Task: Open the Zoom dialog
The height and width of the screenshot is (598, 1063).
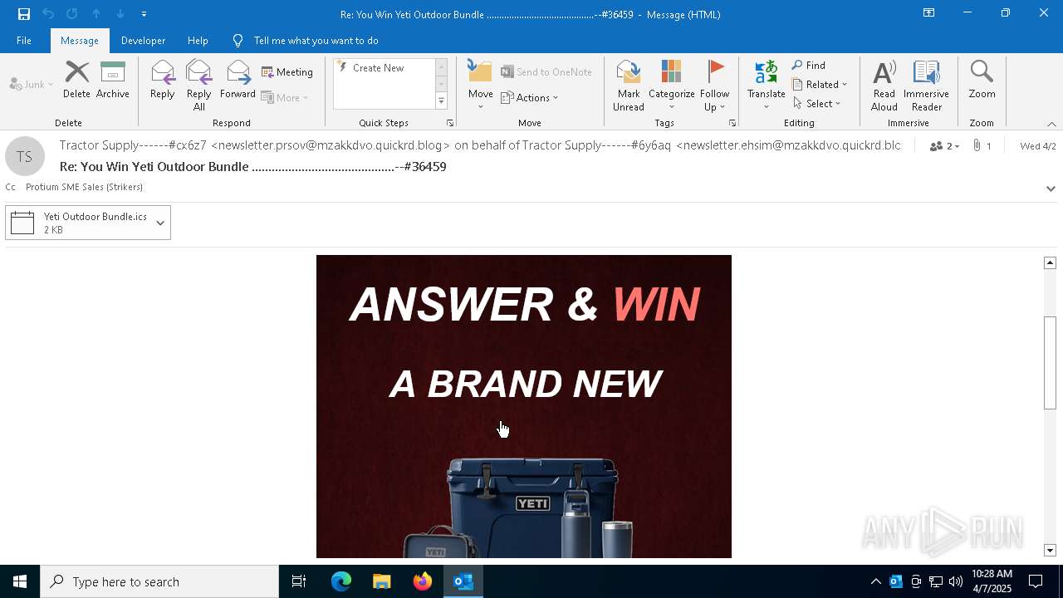Action: pyautogui.click(x=982, y=80)
